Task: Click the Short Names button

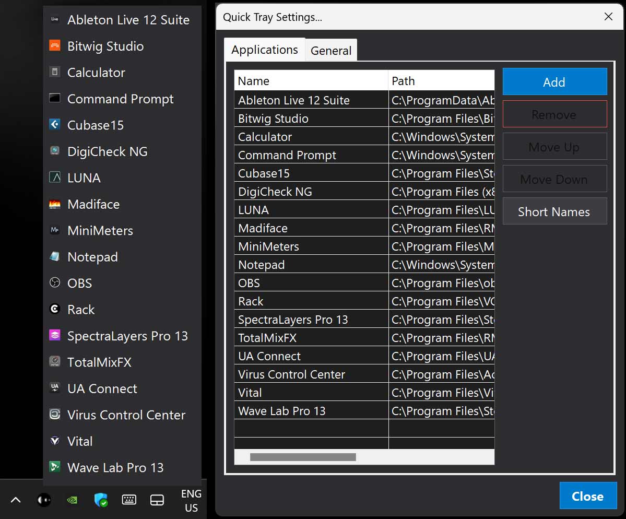Action: pyautogui.click(x=554, y=211)
